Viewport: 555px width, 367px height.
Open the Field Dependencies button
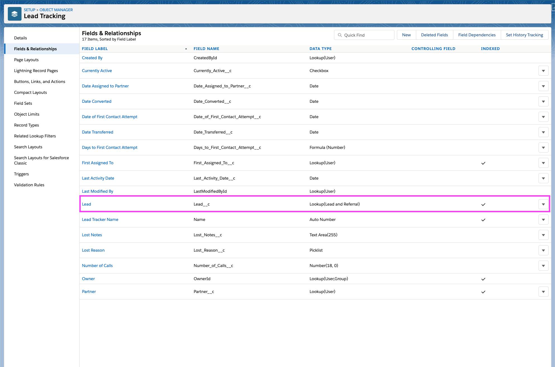[477, 35]
